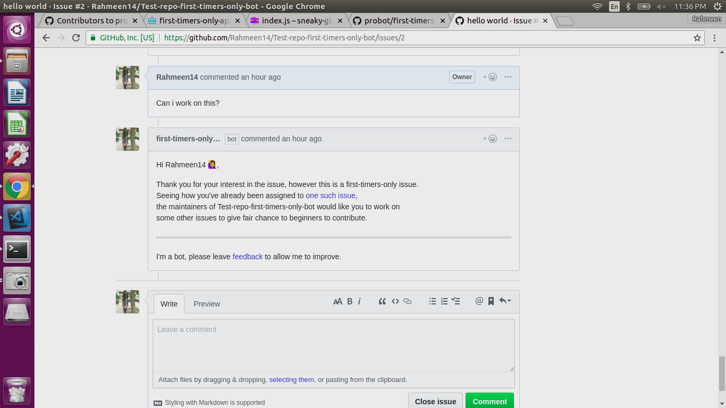Add a task list in the comment toolbar

(x=455, y=301)
